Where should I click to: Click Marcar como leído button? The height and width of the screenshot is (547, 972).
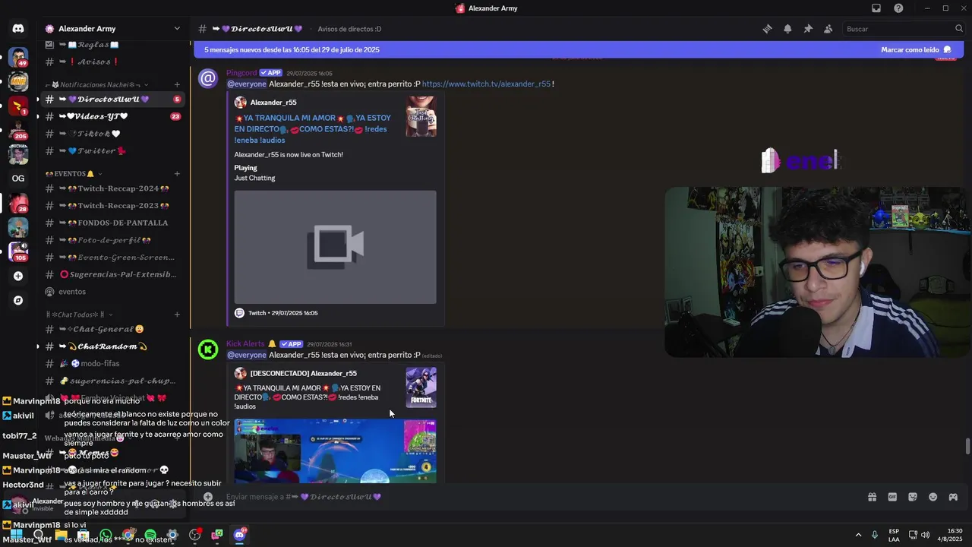(x=916, y=49)
